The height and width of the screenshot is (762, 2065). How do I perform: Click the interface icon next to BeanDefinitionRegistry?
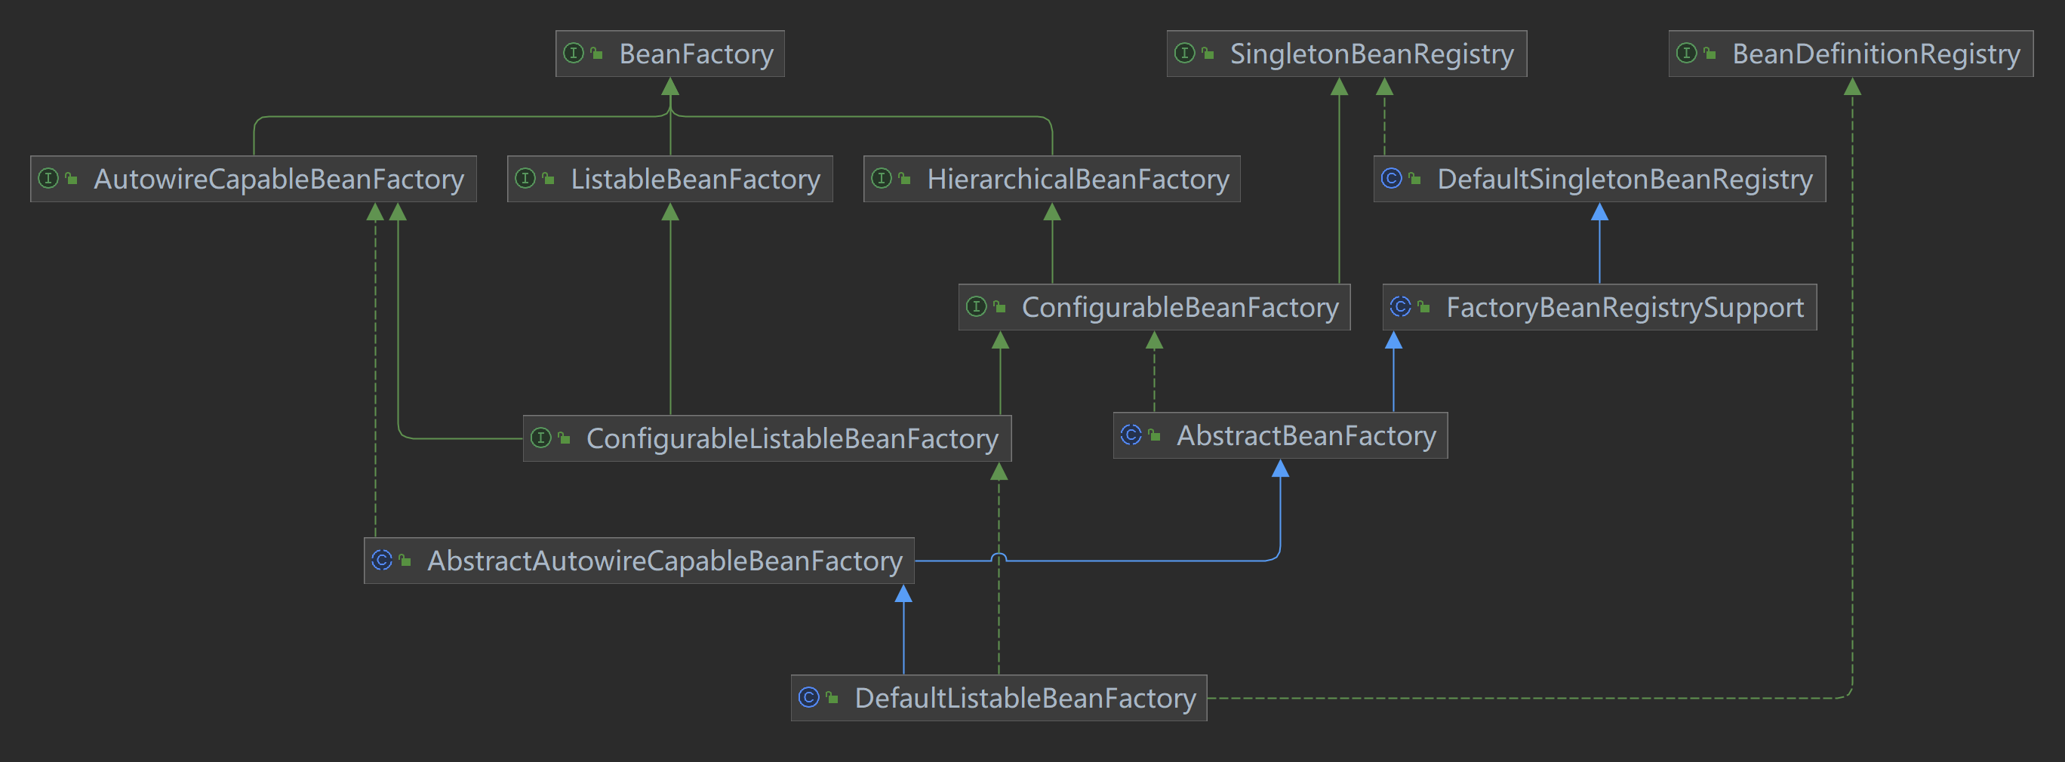point(1686,54)
